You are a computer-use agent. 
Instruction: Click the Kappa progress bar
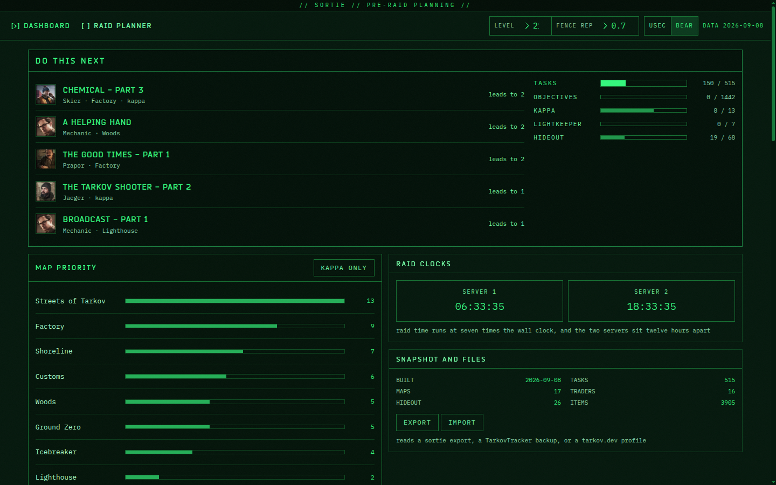click(643, 110)
